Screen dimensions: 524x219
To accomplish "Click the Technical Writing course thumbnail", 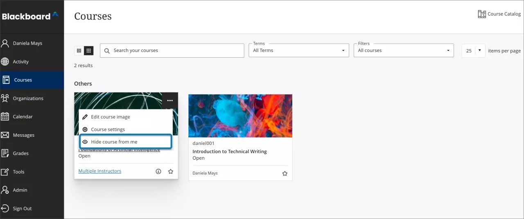I will [240, 116].
